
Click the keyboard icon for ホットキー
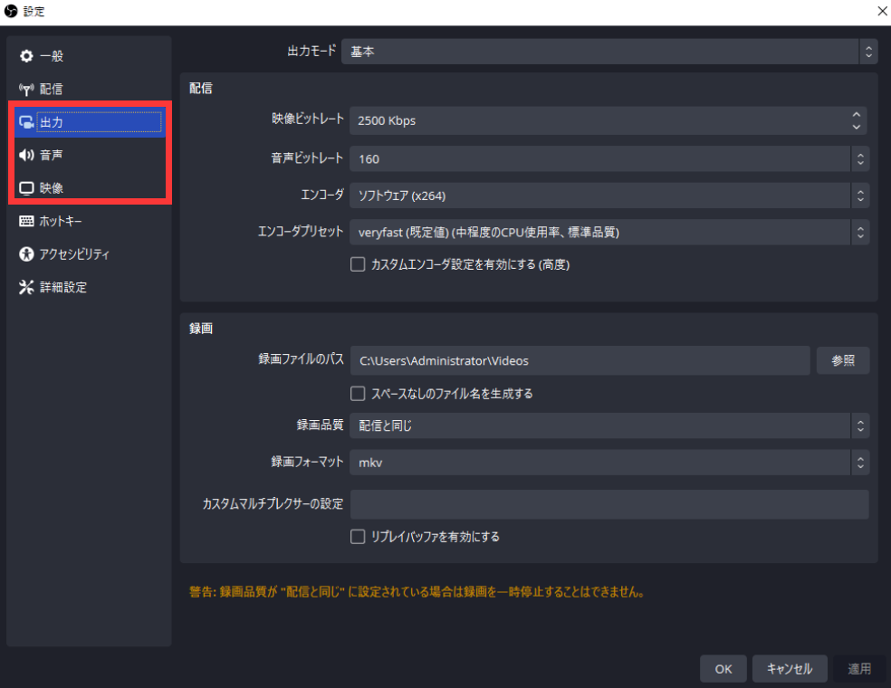coord(26,221)
